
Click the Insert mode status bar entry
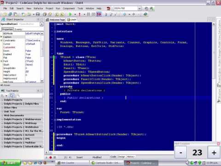point(80,157)
